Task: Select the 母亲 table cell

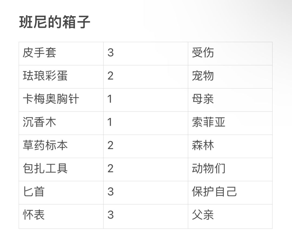Action: (203, 99)
